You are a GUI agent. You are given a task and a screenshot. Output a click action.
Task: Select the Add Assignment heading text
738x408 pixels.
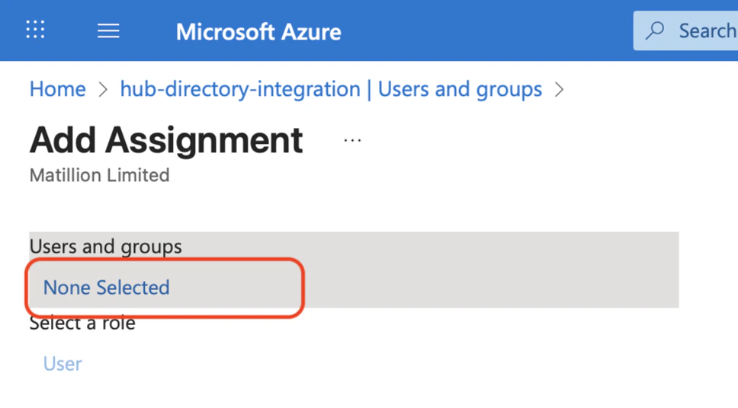(x=166, y=140)
